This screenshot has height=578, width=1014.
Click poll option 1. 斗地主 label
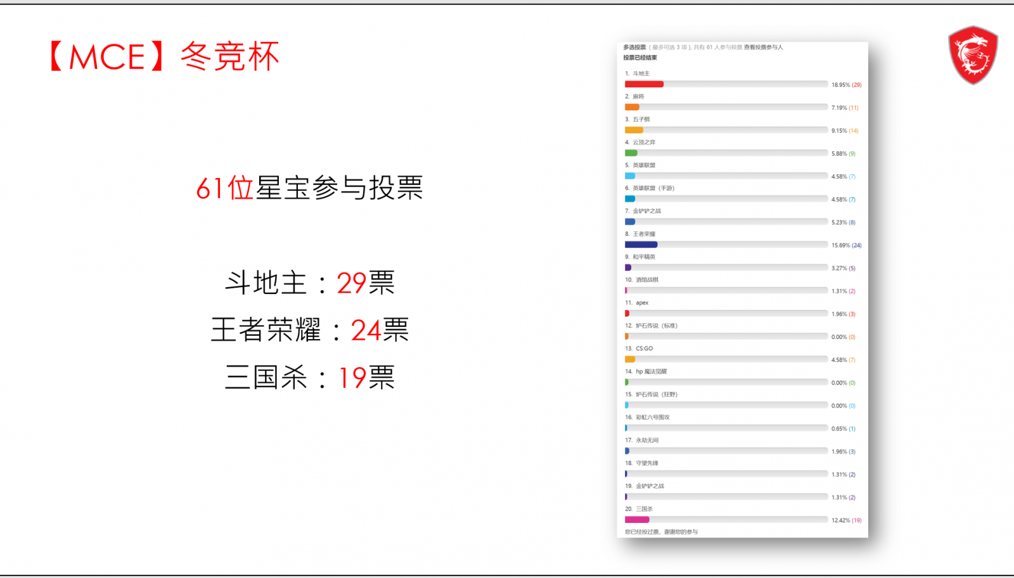click(637, 74)
